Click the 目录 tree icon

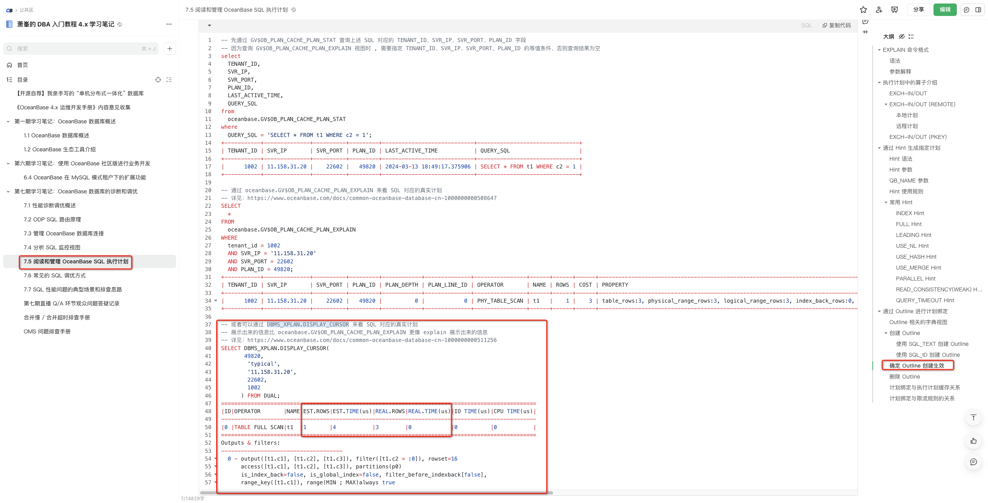(9, 80)
